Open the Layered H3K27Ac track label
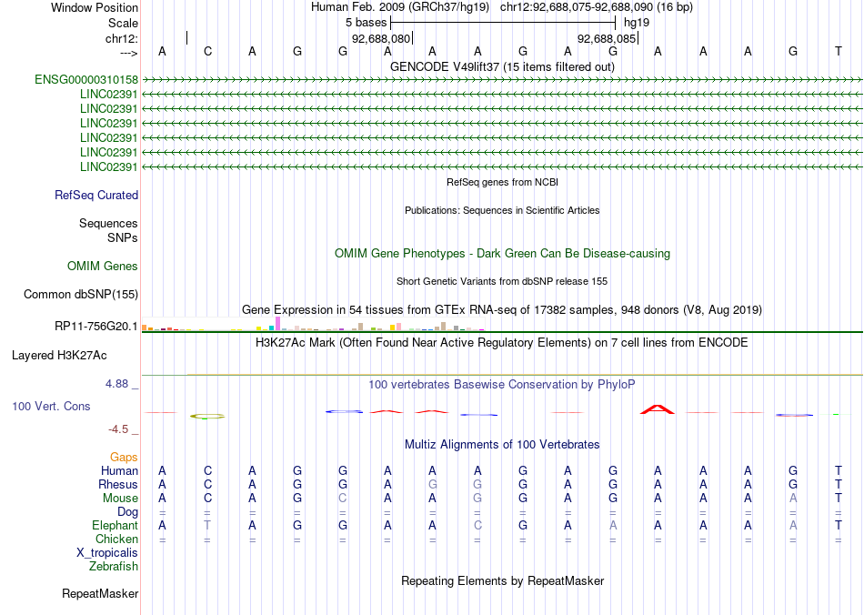Image resolution: width=864 pixels, height=615 pixels. 59,356
